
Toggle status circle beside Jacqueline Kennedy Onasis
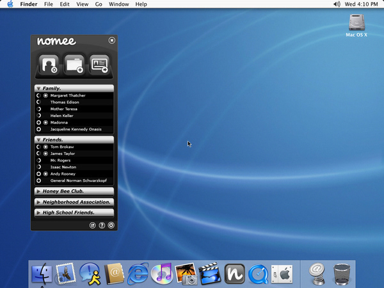click(38, 129)
